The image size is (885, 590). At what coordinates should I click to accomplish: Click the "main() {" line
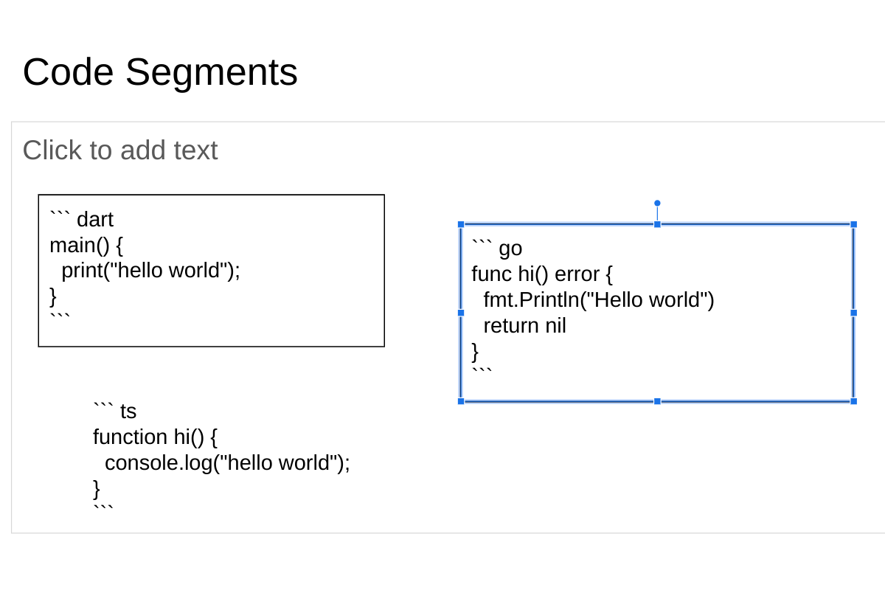86,245
